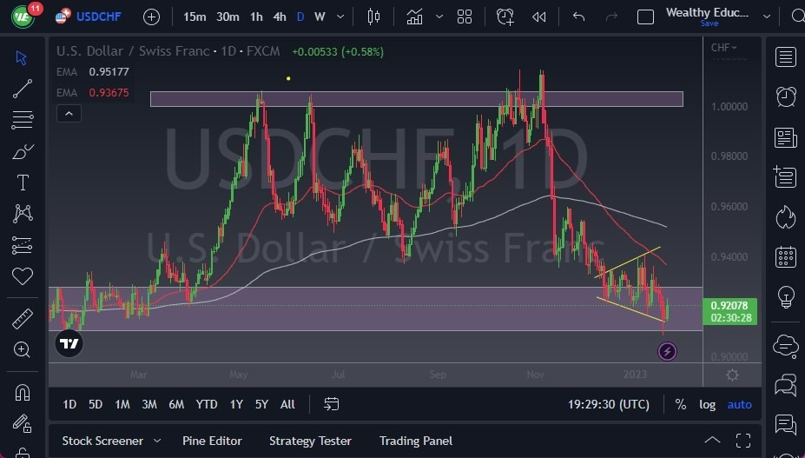Viewport: 805px width, 458px height.
Task: Open chart settings gear icon
Action: 732,375
